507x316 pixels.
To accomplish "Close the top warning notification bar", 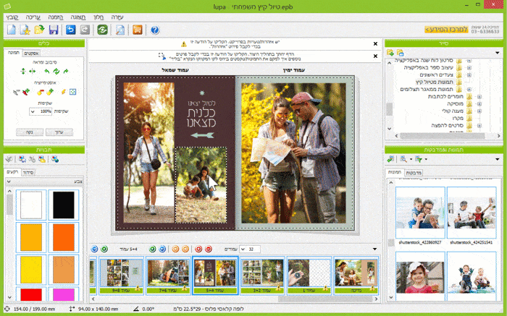I will (374, 44).
